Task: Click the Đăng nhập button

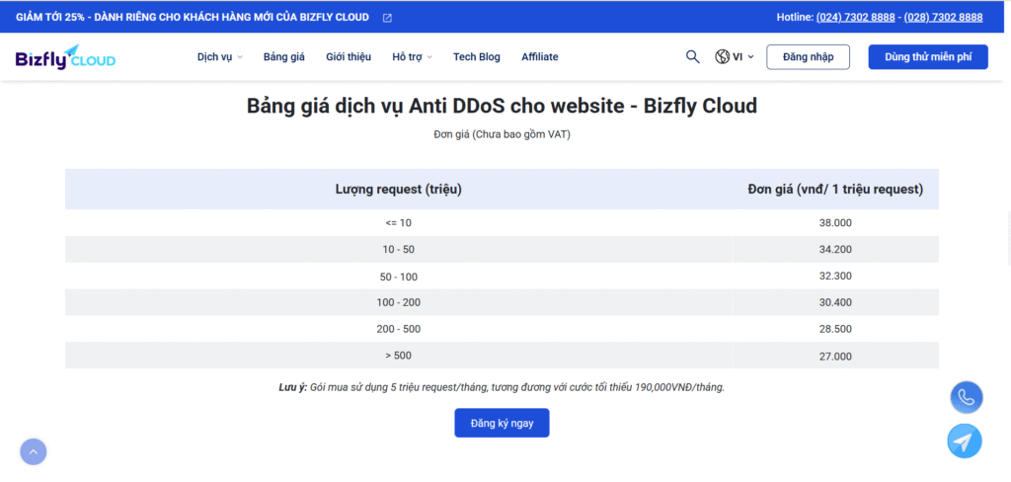Action: (808, 57)
